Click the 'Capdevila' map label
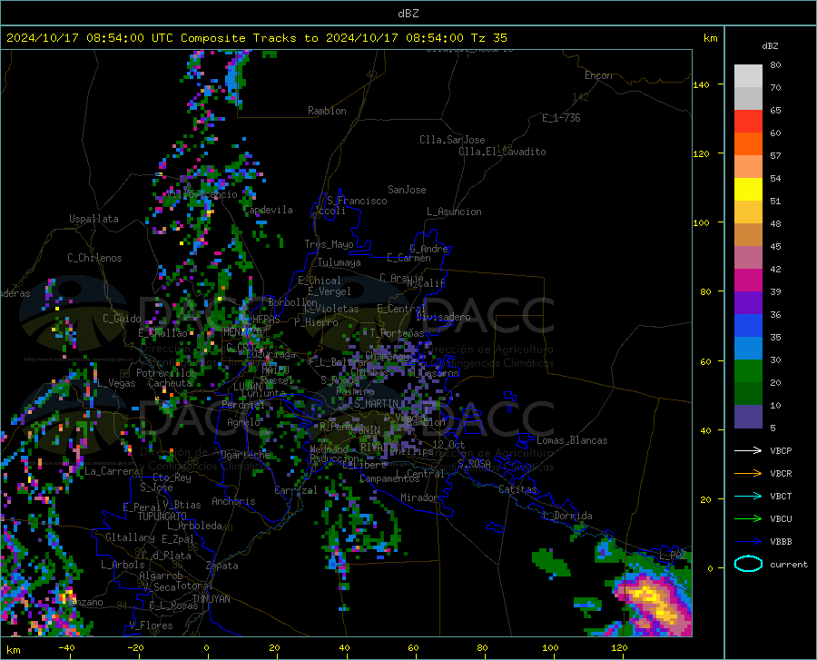Viewport: 817px width, 660px height. (x=269, y=210)
